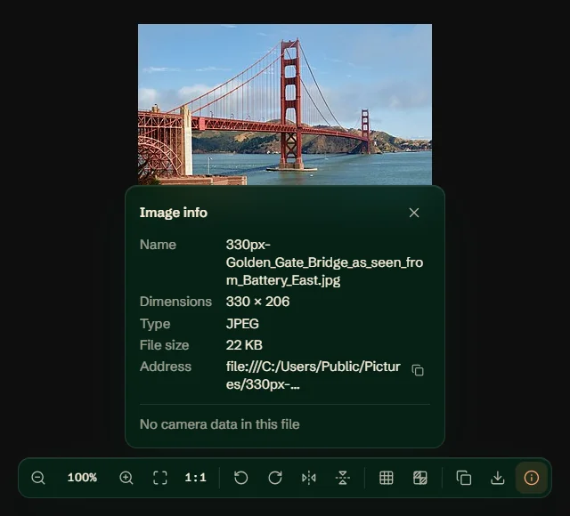This screenshot has width=570, height=516.
Task: Click the zoom in magnifier icon
Action: 126,478
